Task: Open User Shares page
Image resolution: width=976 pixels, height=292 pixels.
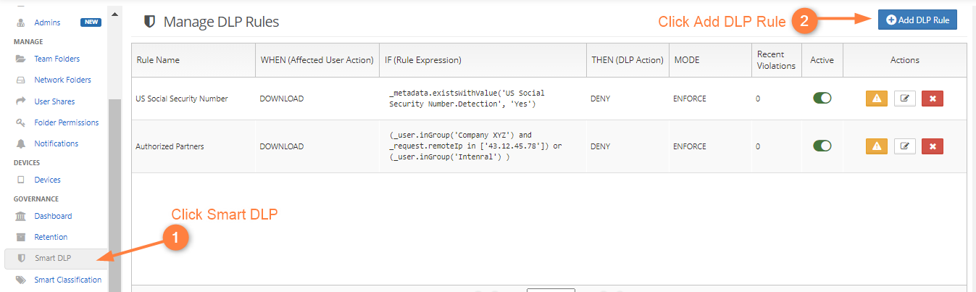Action: 54,101
